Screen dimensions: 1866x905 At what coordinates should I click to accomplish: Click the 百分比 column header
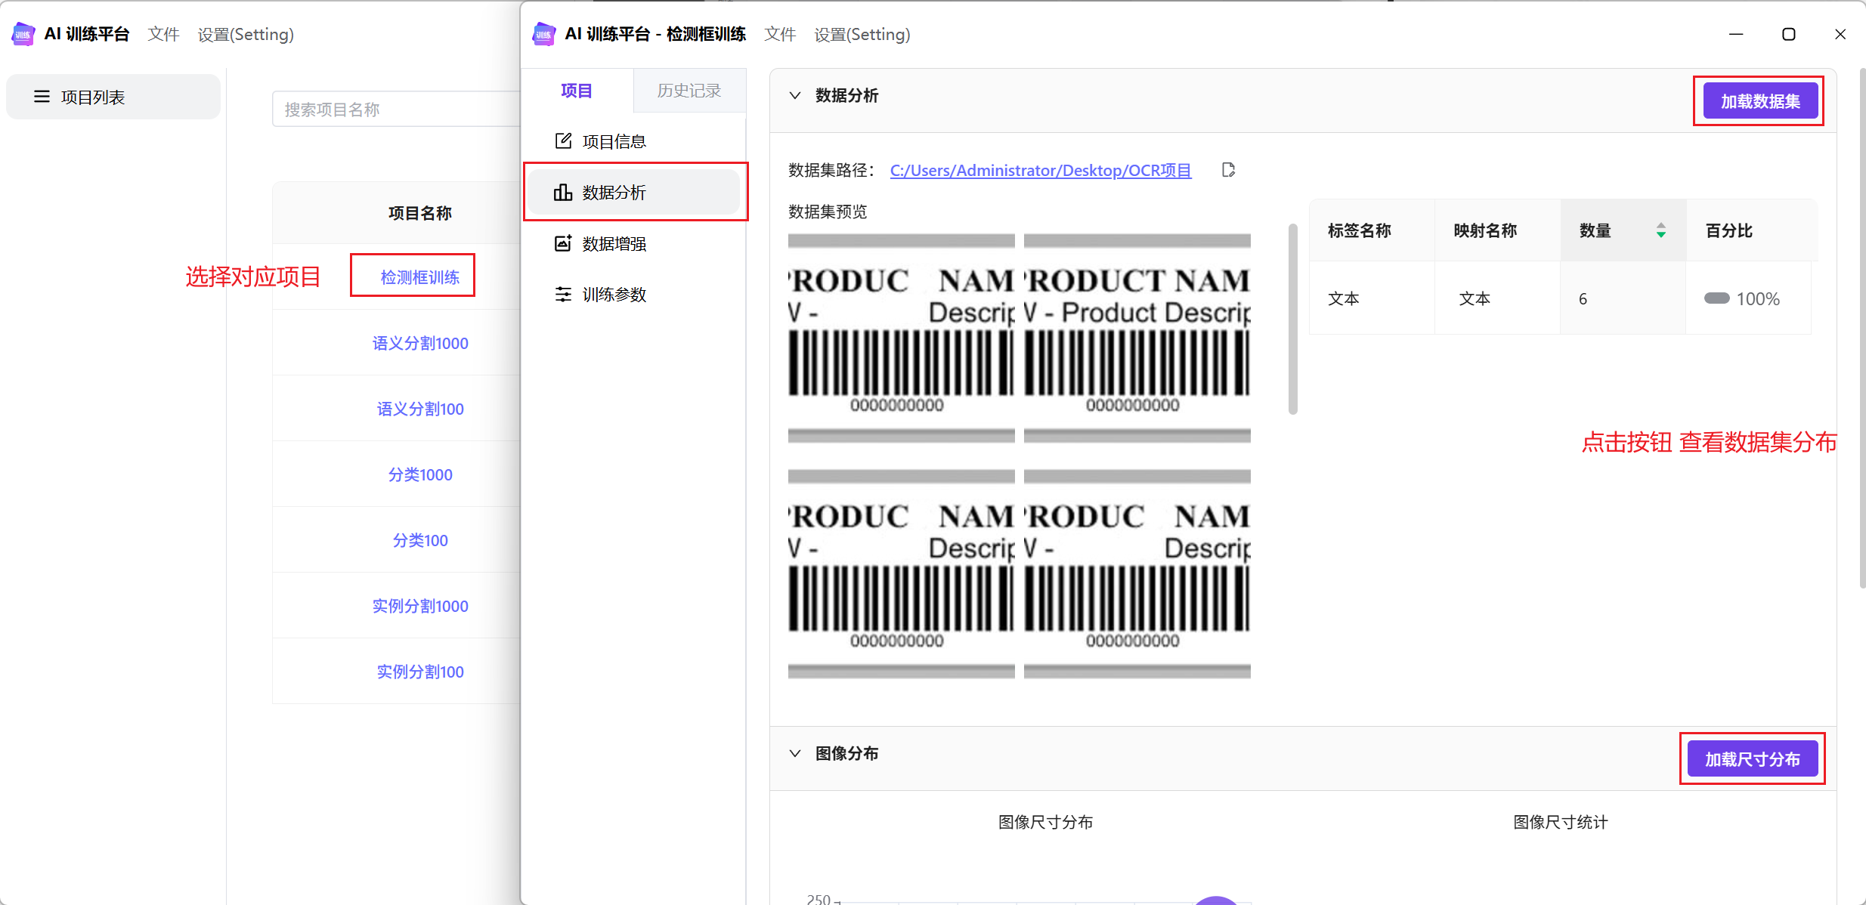(x=1752, y=230)
